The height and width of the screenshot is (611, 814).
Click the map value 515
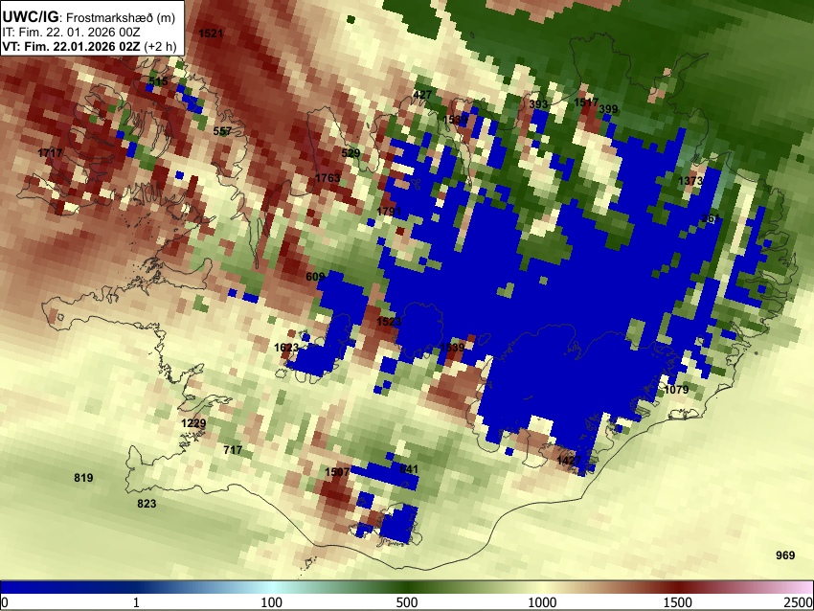(158, 81)
